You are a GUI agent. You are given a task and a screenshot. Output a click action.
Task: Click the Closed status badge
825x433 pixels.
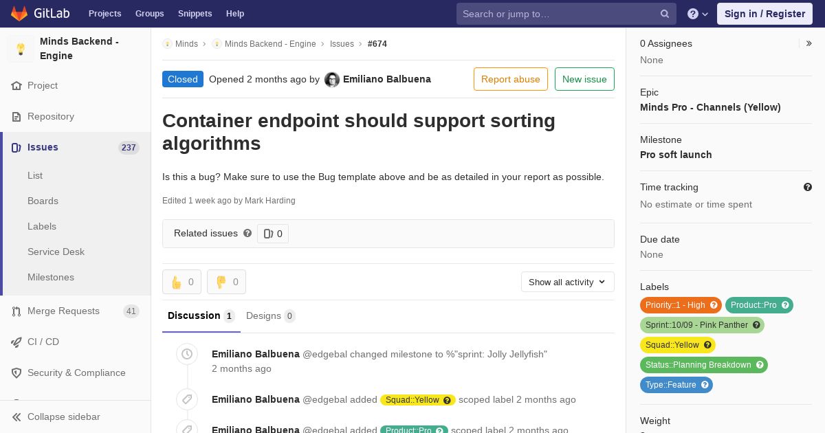tap(183, 79)
